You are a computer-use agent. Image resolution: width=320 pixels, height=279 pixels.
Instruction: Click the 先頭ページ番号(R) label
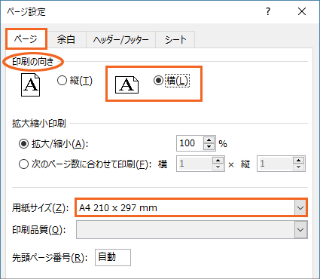coord(50,258)
